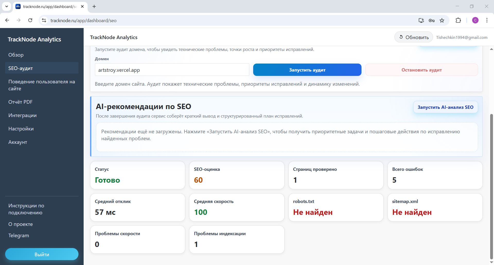Open the browser extensions puzzle icon
Viewport: 494px width, 265px height.
click(458, 20)
